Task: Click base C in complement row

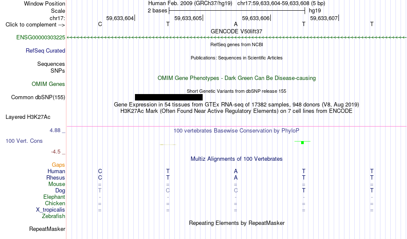Action: pos(100,24)
